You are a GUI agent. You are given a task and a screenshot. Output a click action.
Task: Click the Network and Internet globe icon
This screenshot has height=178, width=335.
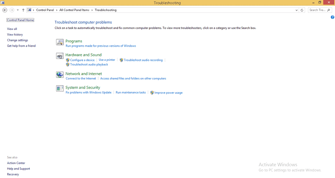(60, 75)
